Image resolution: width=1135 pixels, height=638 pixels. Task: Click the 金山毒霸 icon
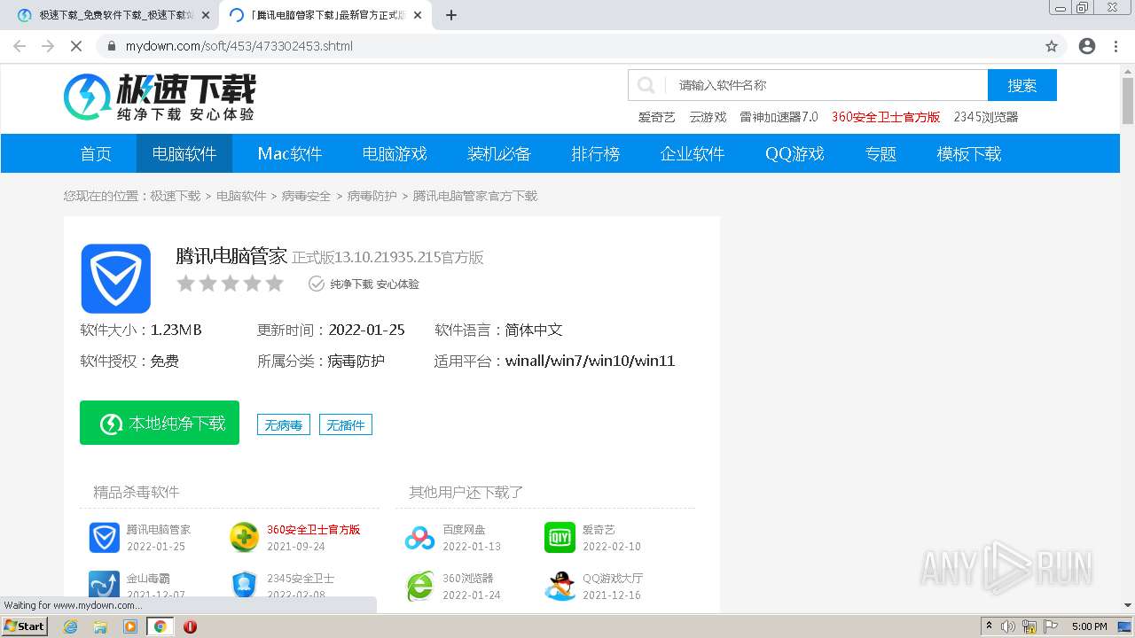point(104,585)
